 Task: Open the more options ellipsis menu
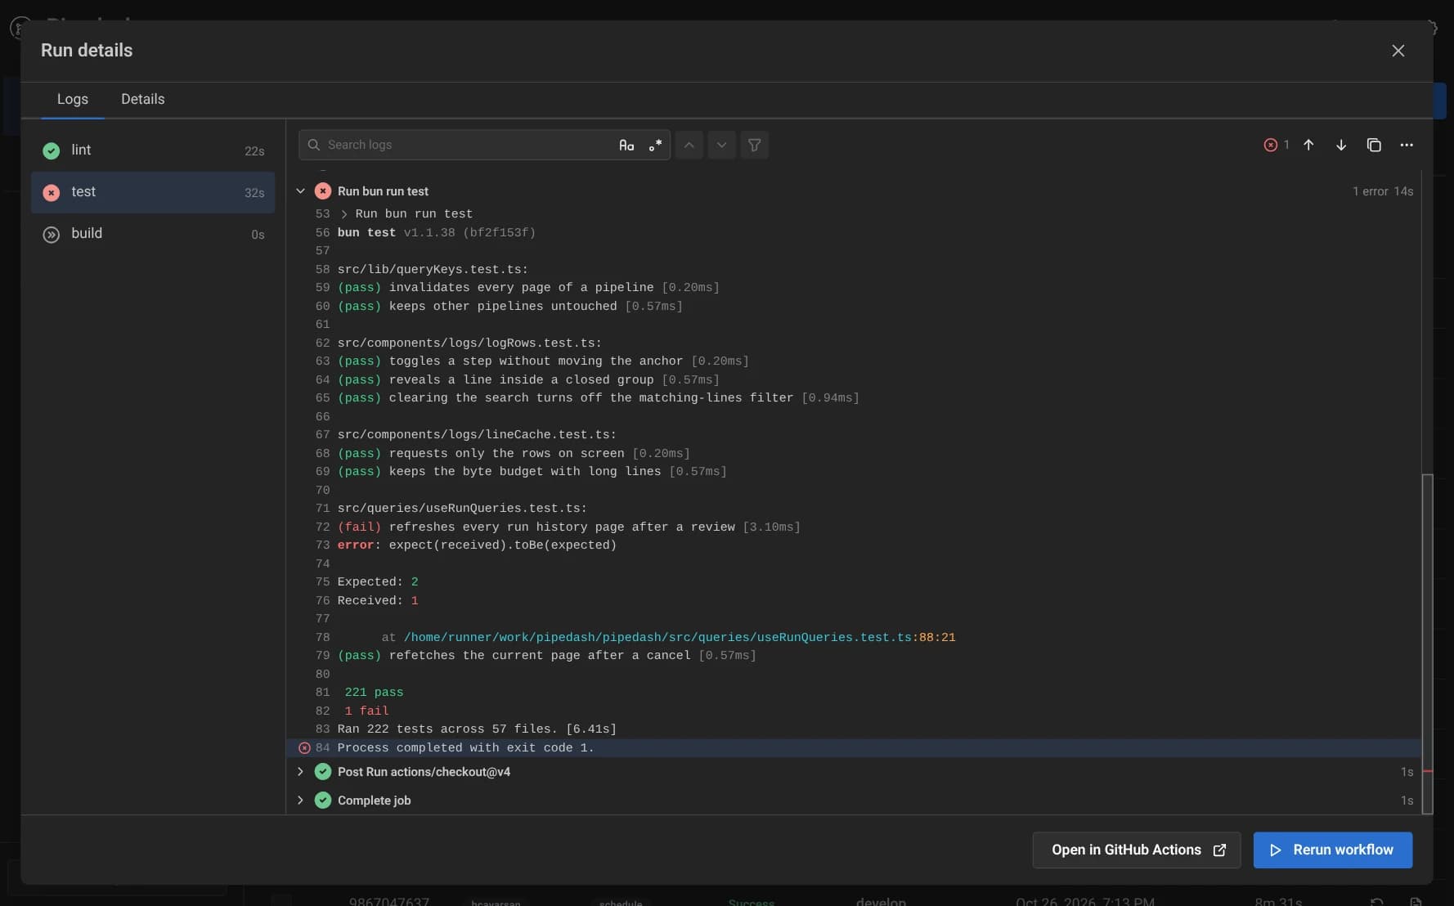click(1407, 145)
